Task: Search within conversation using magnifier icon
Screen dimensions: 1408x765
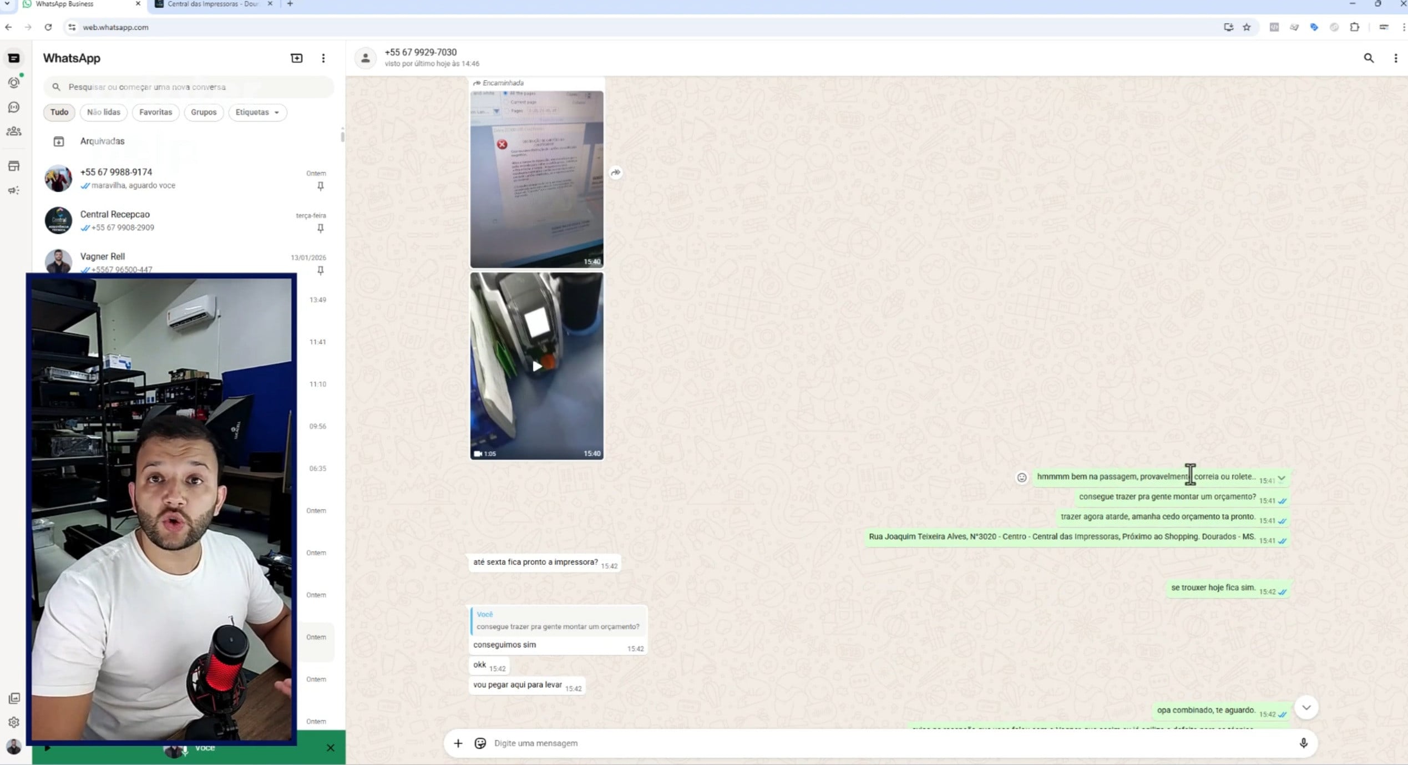Action: click(1369, 58)
